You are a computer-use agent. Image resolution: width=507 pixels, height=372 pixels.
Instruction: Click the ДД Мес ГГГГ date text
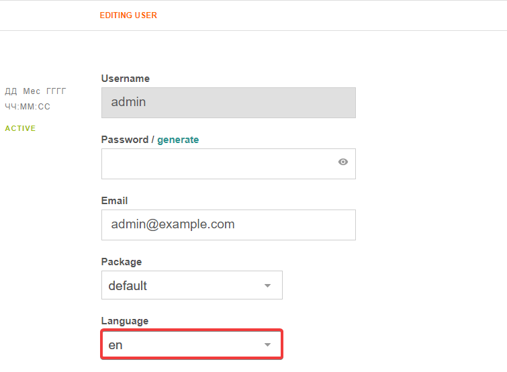pyautogui.click(x=36, y=91)
